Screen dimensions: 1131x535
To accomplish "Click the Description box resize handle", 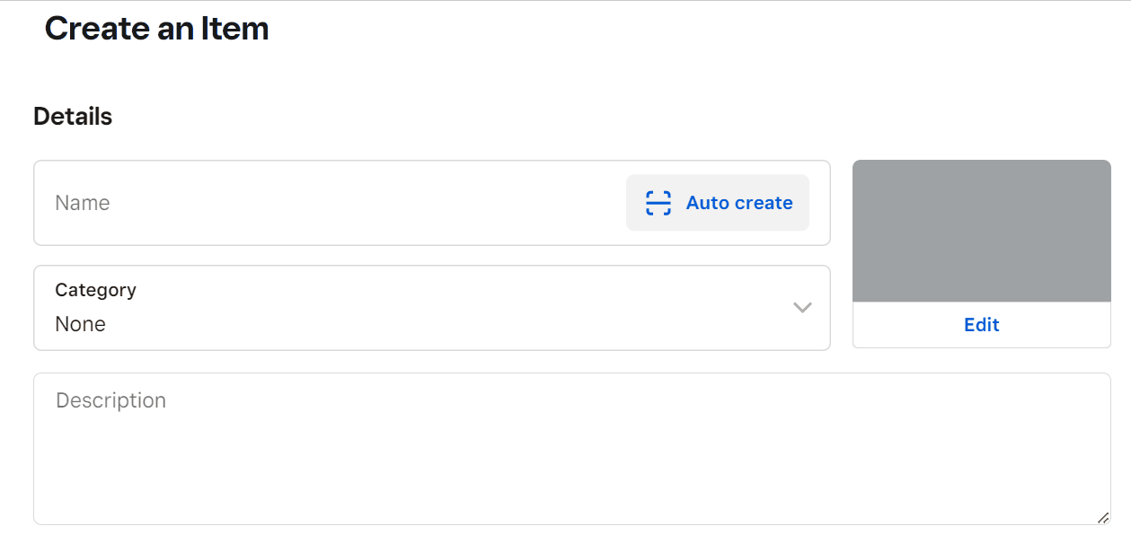I will tap(1103, 517).
